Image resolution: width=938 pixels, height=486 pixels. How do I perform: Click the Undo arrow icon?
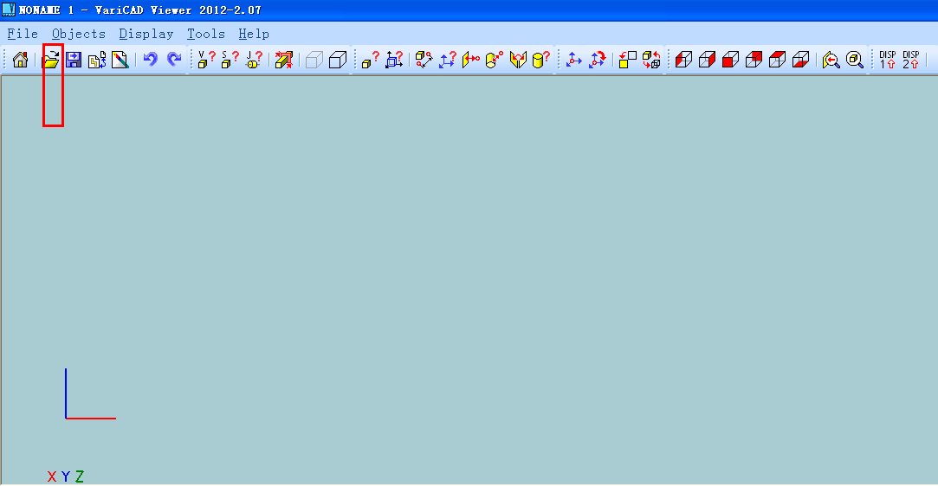pos(150,59)
